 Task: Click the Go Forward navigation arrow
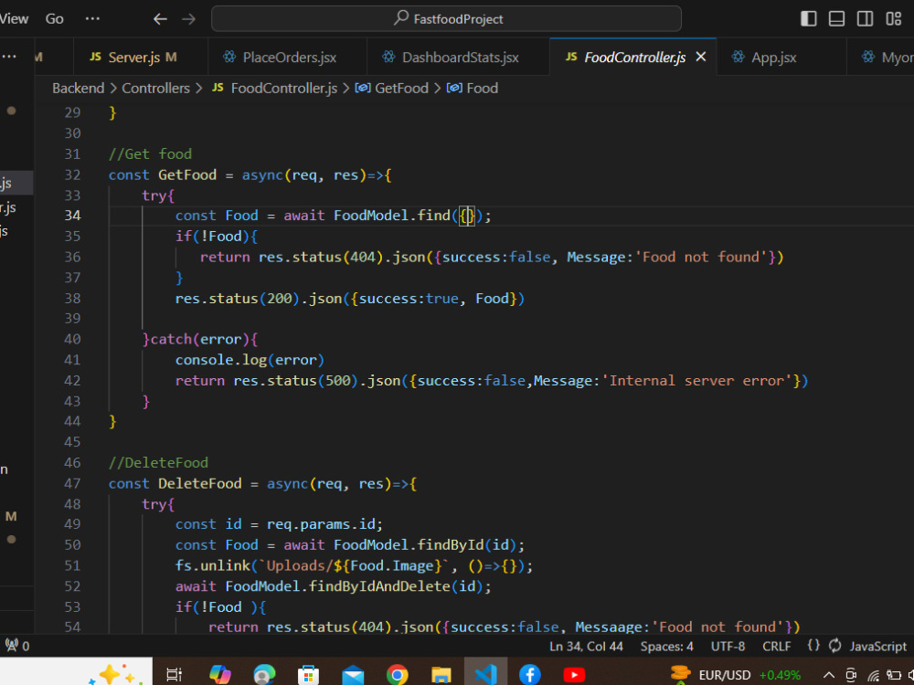(189, 17)
